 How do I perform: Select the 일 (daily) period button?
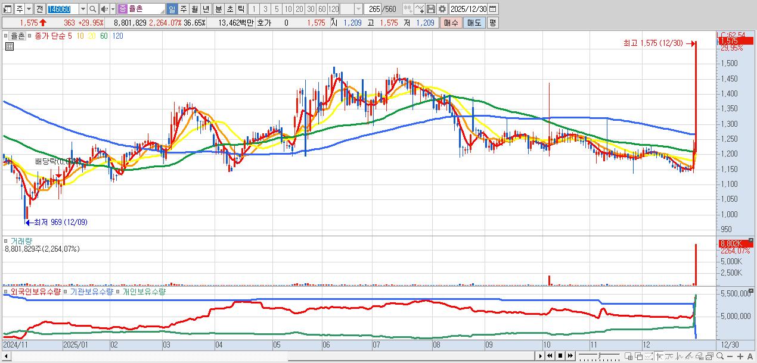pyautogui.click(x=171, y=9)
